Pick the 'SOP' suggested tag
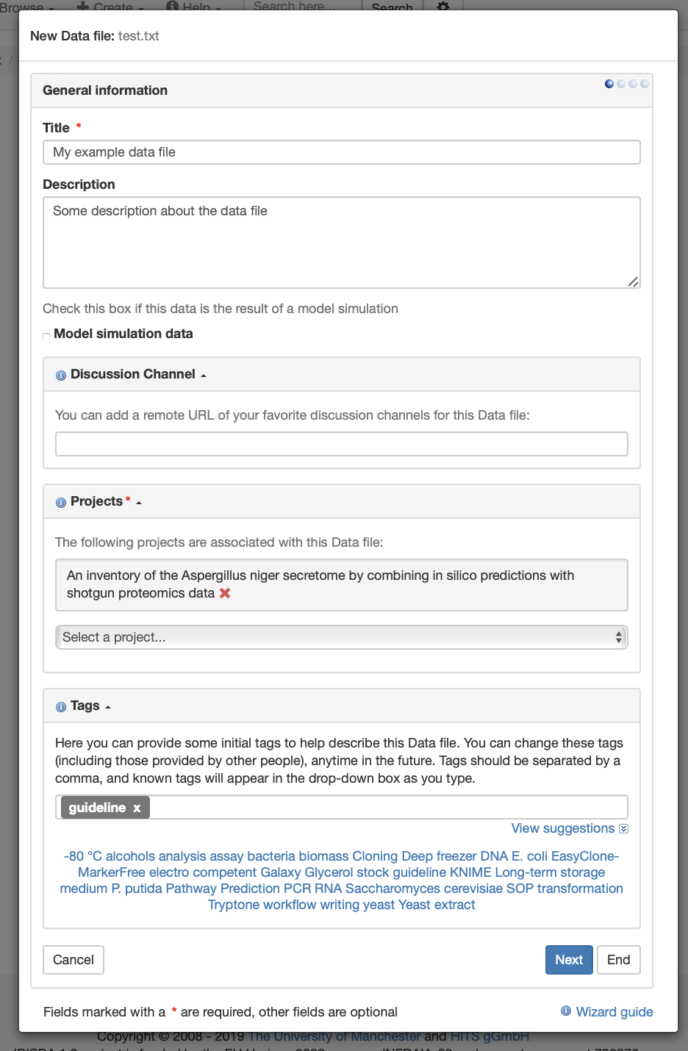688x1051 pixels. [520, 889]
